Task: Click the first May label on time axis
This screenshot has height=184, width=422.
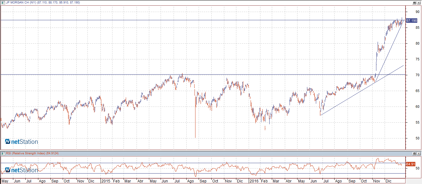Action: 5,181
